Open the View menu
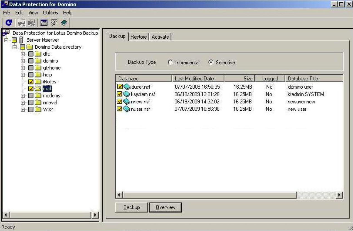The width and height of the screenshot is (353, 231). point(33,13)
